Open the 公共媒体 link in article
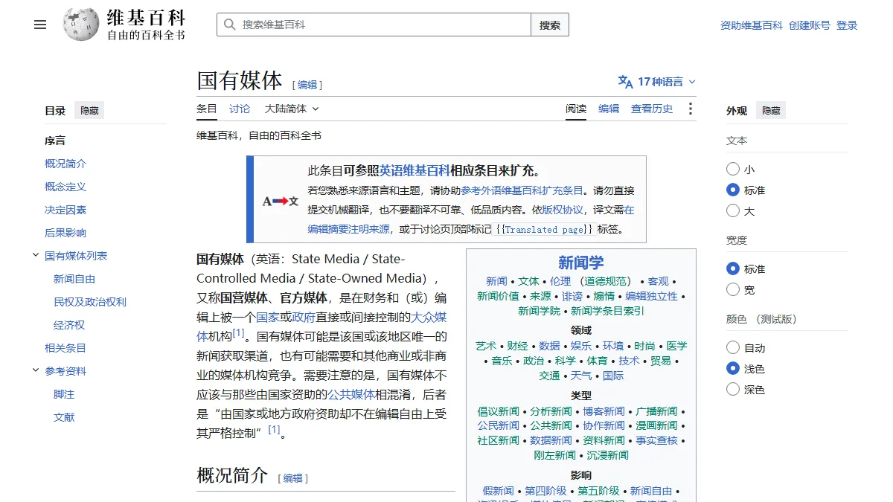This screenshot has height=502, width=893. tap(352, 394)
